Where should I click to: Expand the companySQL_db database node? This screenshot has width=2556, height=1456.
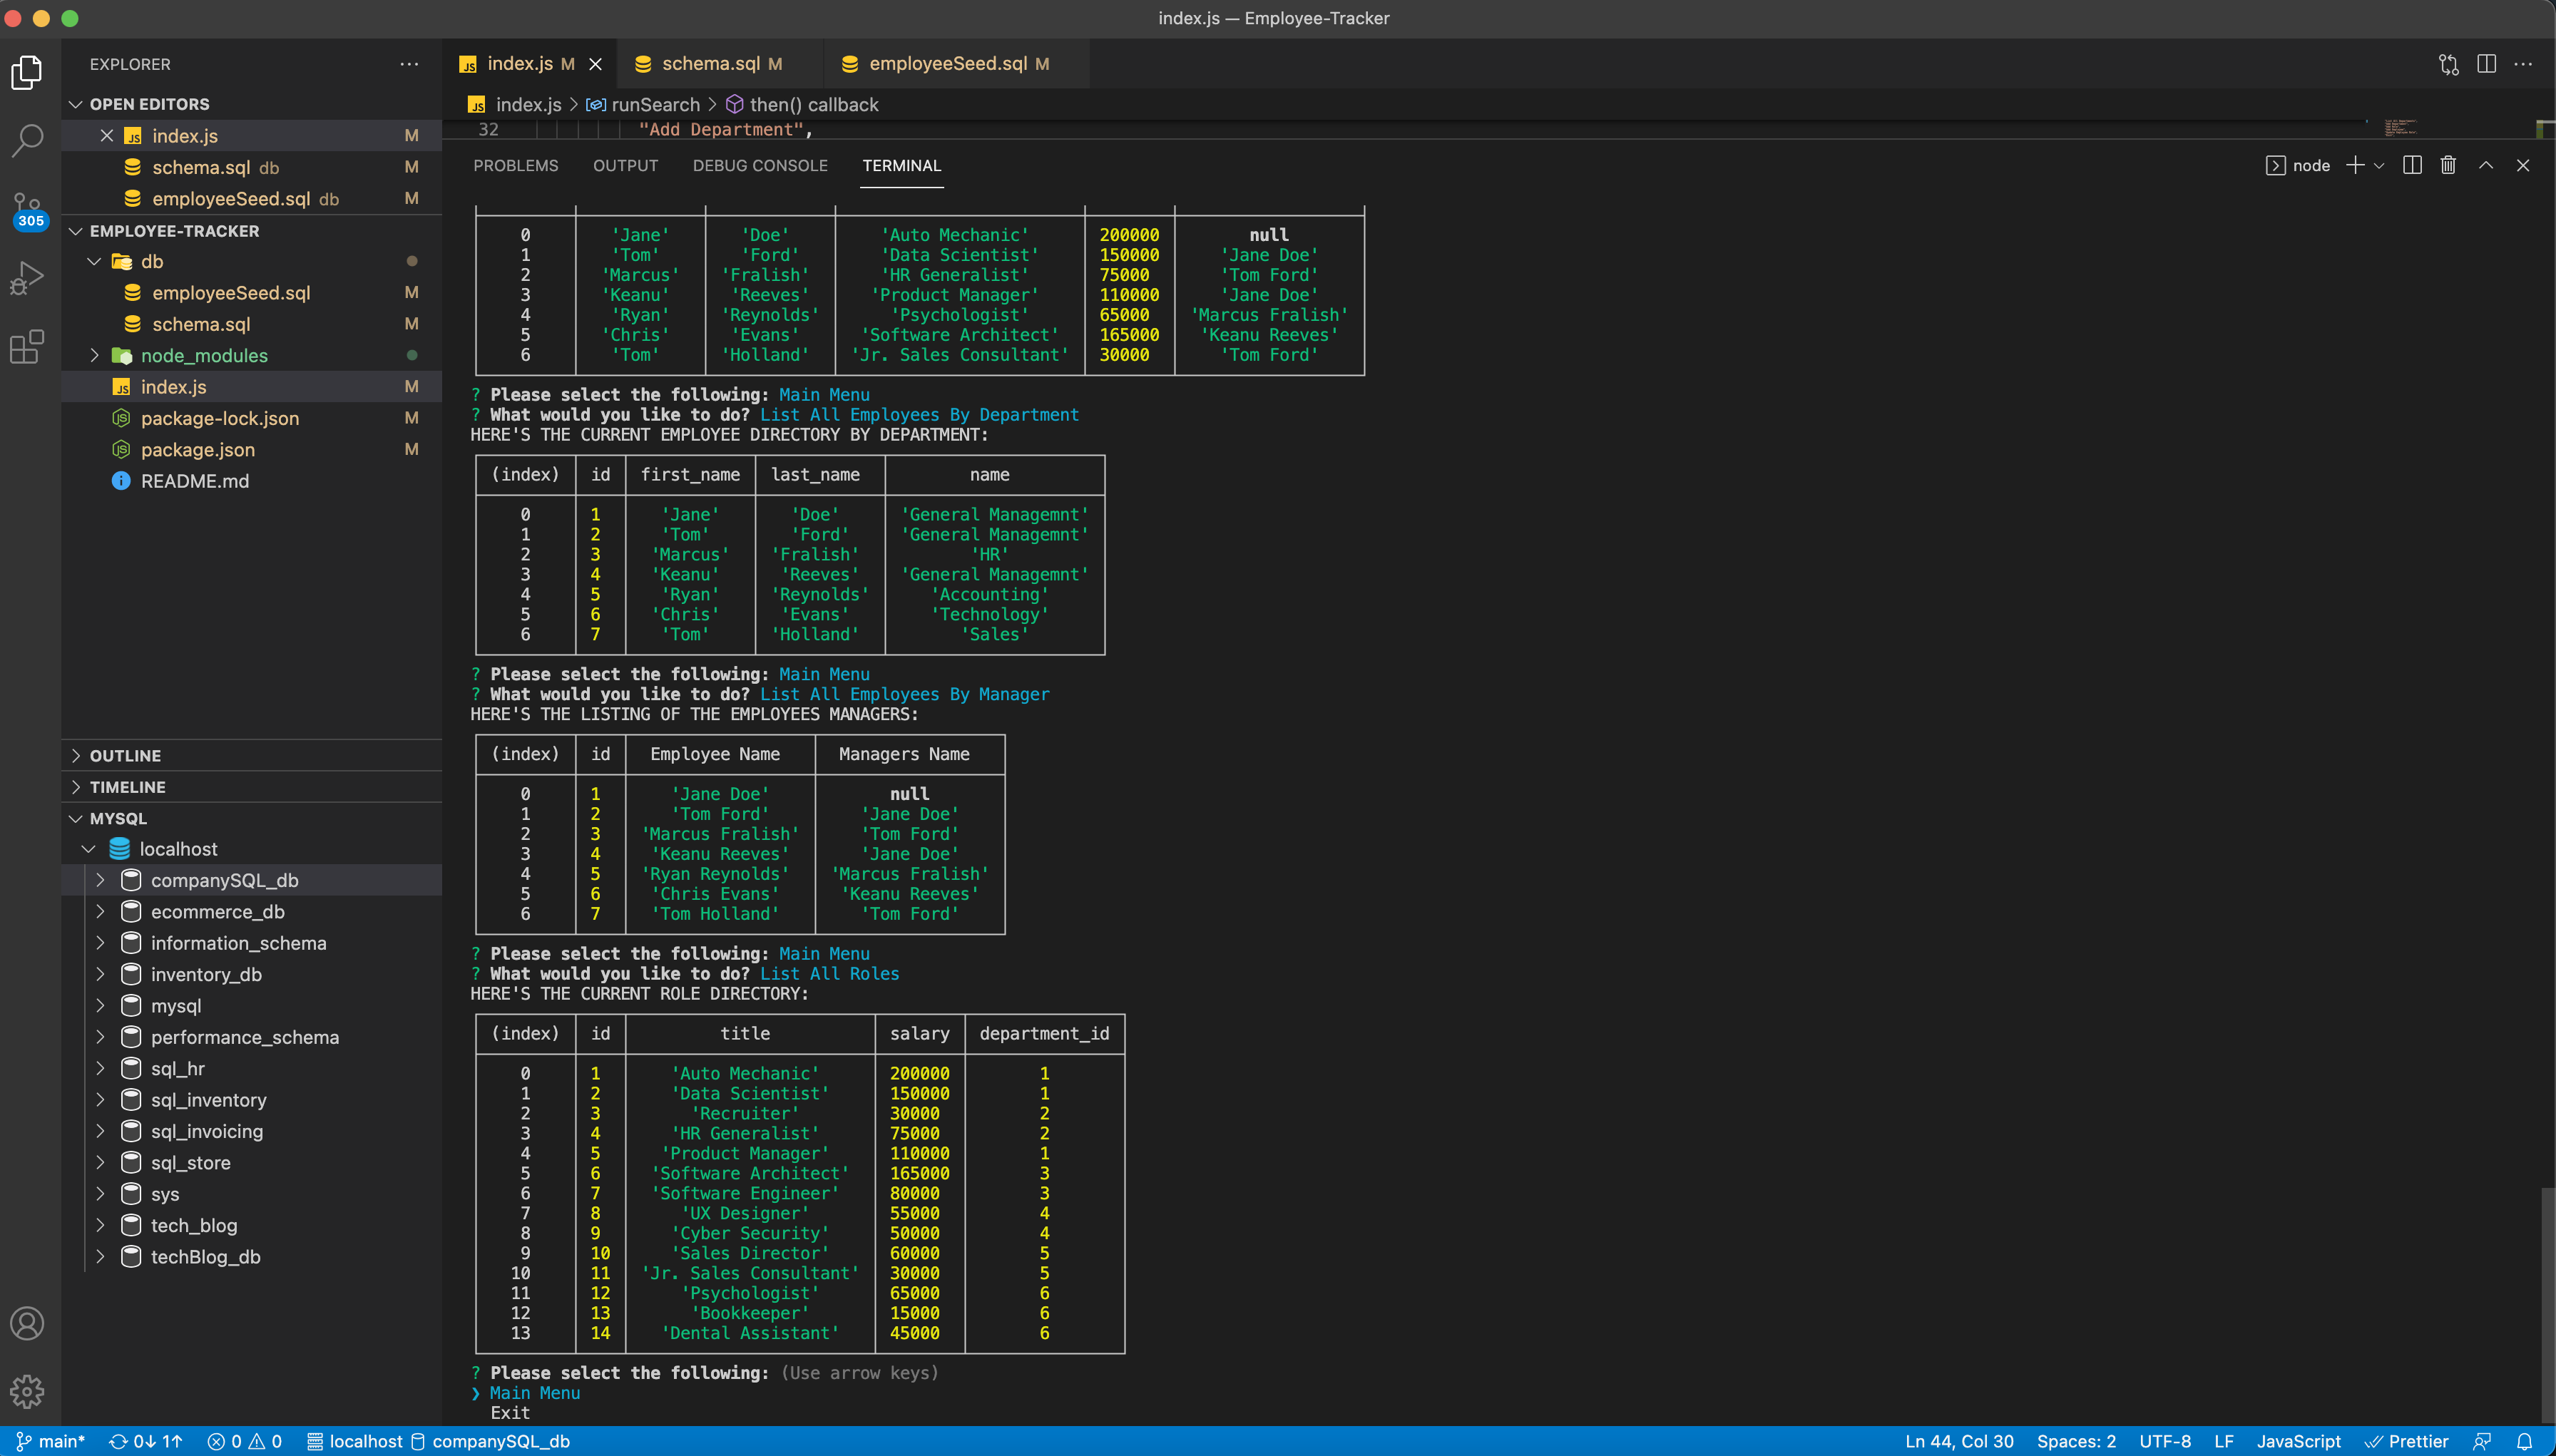100,880
